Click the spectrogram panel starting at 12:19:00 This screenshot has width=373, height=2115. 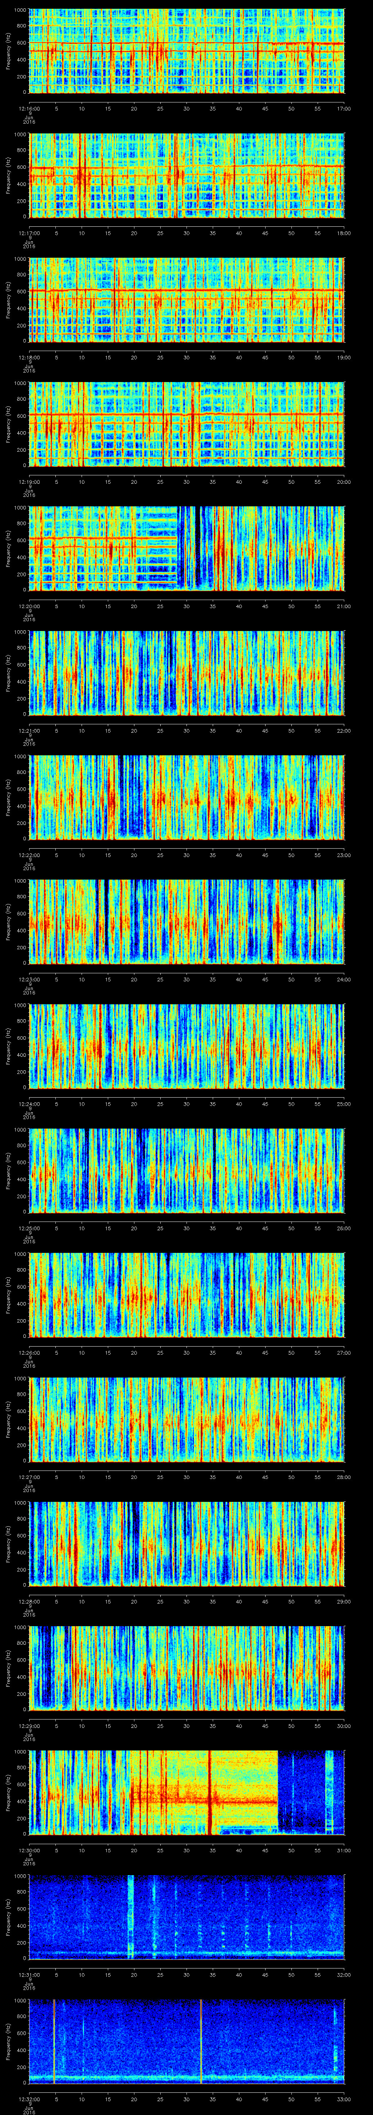coord(187,424)
